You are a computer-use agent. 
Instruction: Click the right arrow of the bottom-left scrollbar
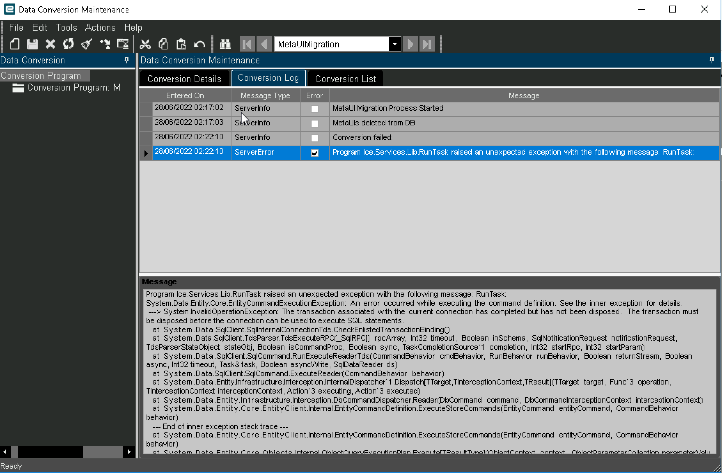128,452
